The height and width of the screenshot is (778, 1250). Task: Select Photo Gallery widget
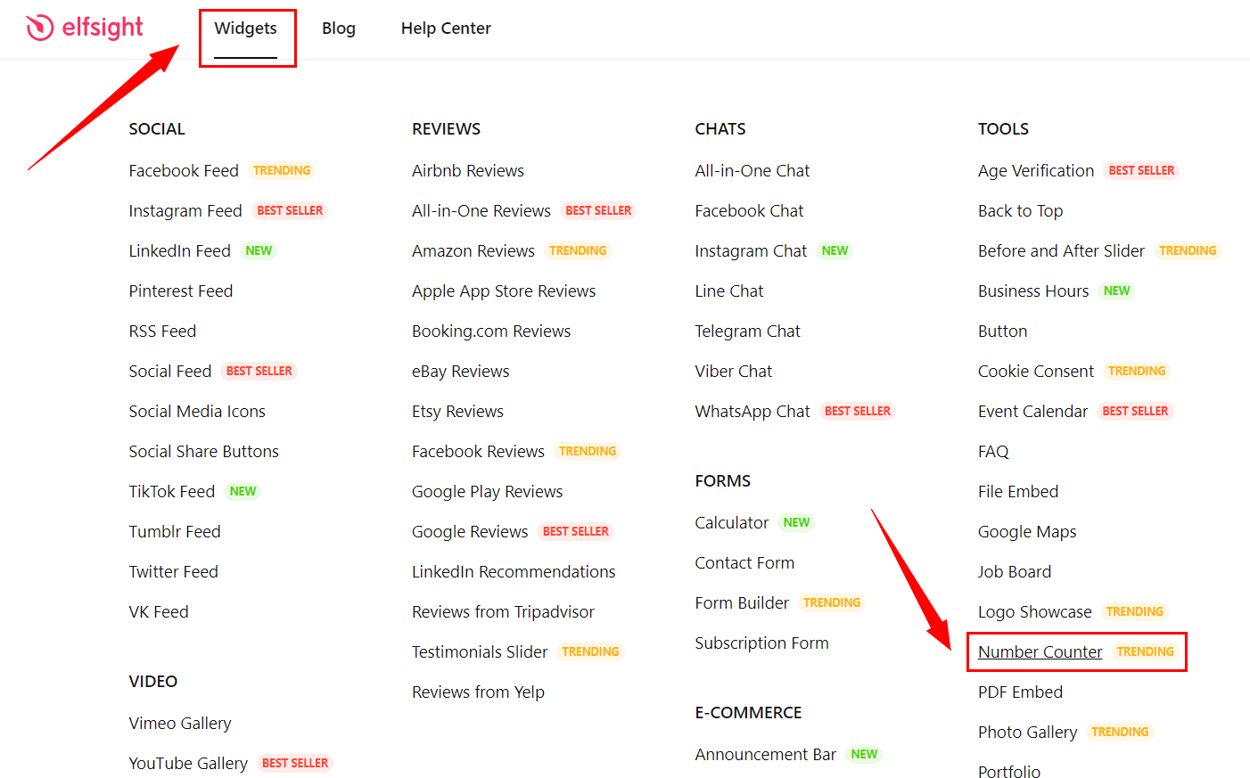point(1027,732)
